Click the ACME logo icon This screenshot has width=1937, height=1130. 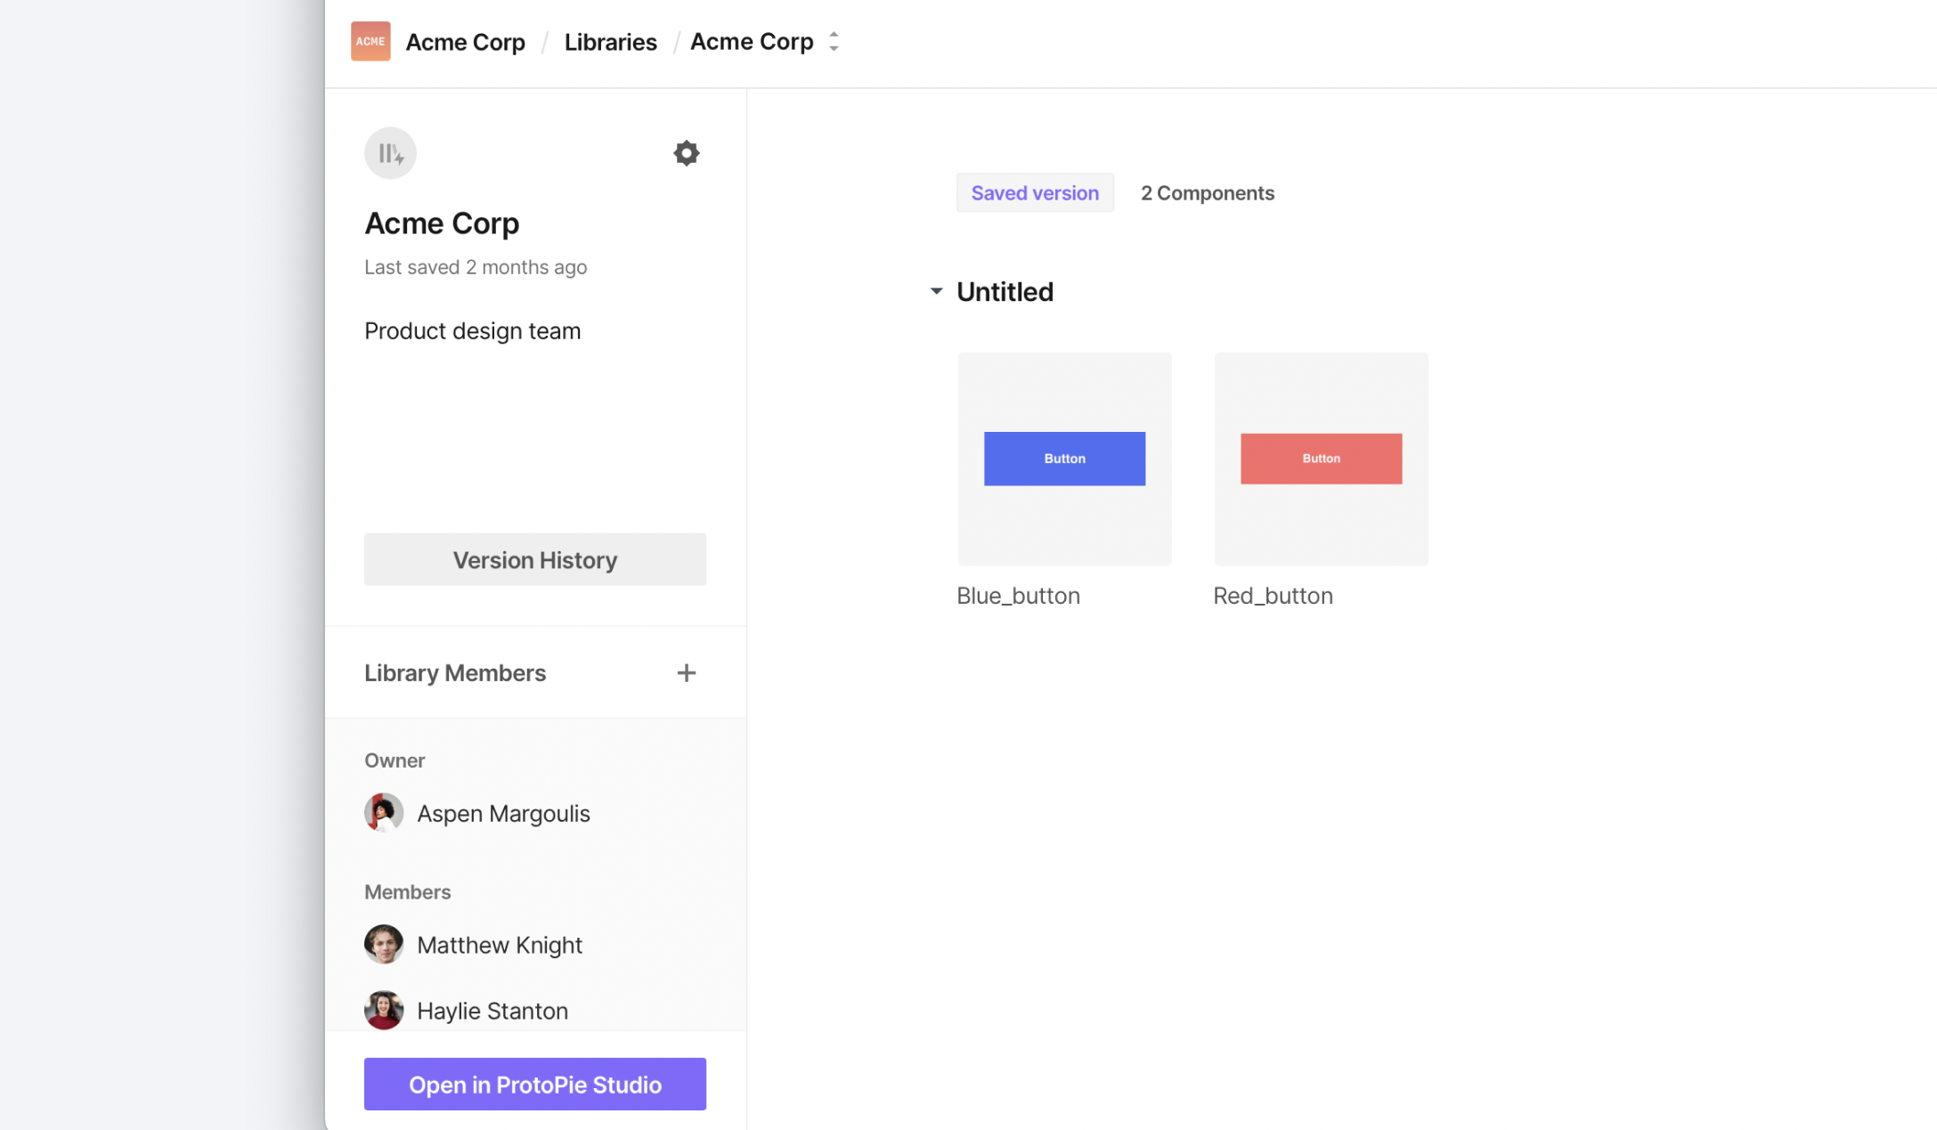[370, 41]
